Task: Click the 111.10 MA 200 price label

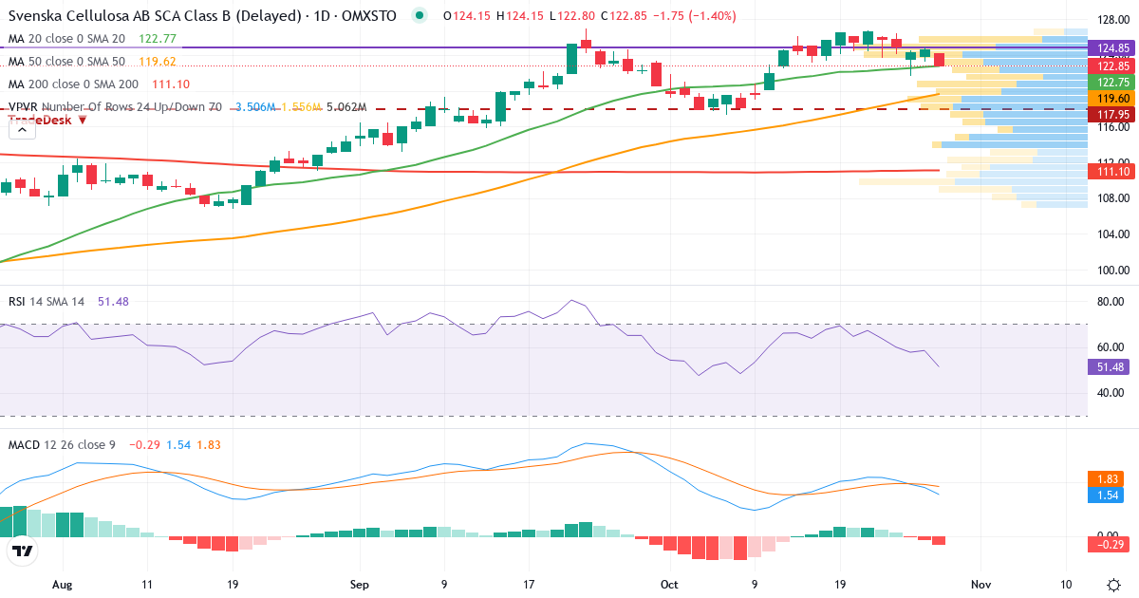Action: tap(1112, 171)
